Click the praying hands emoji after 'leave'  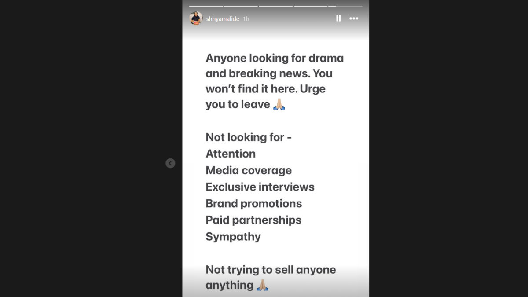tap(279, 105)
